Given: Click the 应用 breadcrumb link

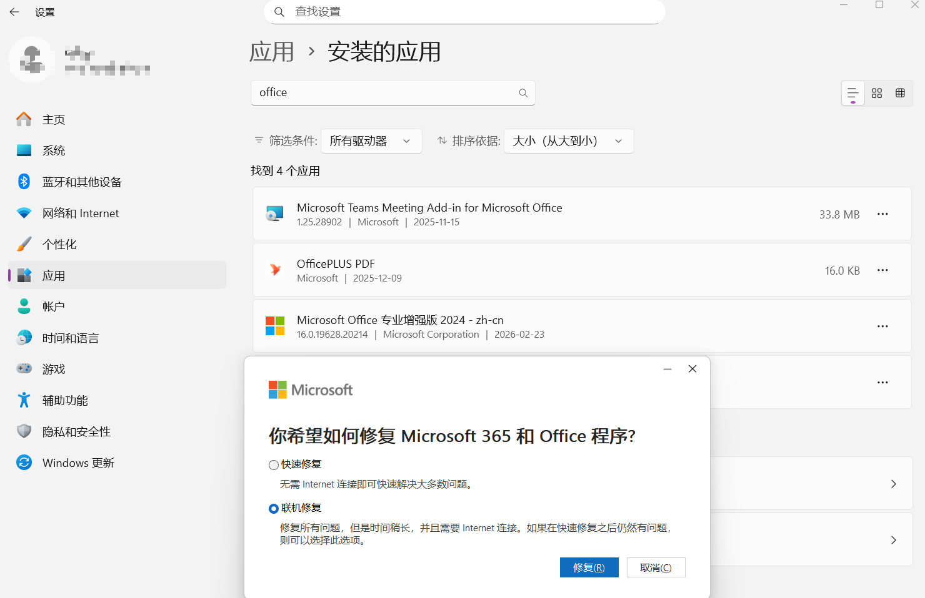Looking at the screenshot, I should point(272,52).
